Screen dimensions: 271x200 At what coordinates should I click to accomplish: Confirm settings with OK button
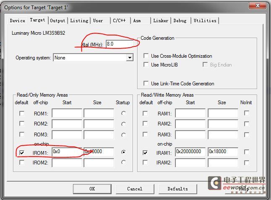point(92,189)
